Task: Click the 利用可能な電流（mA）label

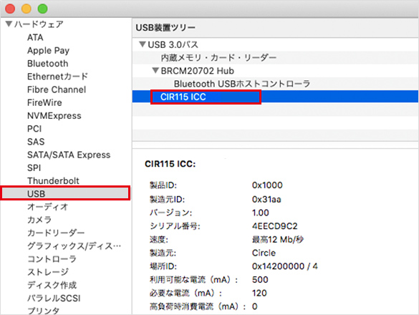Action: [193, 279]
